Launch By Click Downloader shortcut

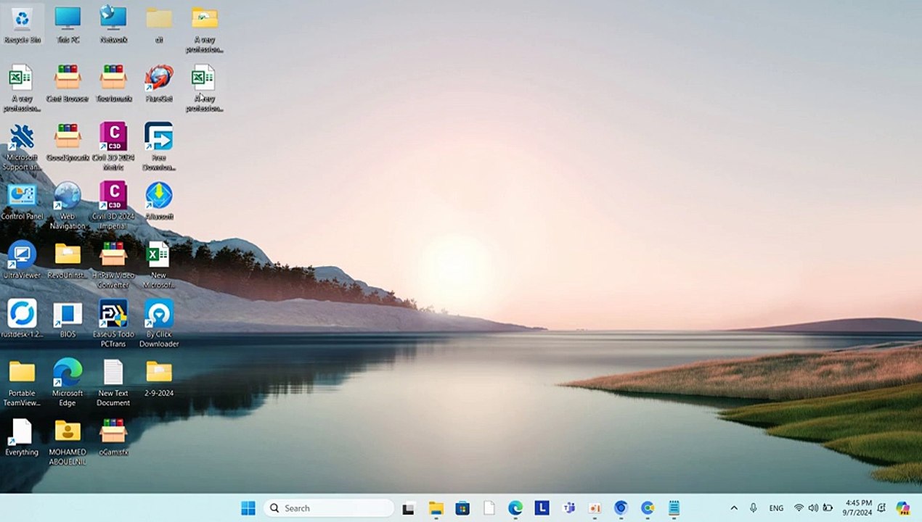(159, 315)
